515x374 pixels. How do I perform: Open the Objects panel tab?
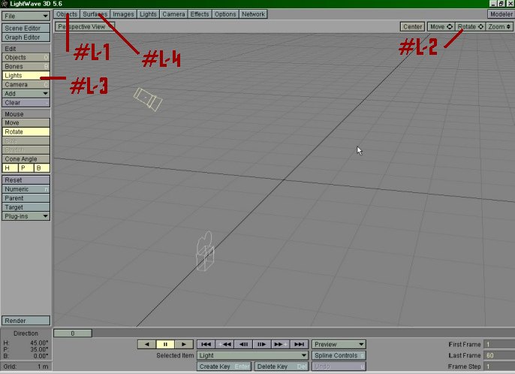[x=67, y=14]
